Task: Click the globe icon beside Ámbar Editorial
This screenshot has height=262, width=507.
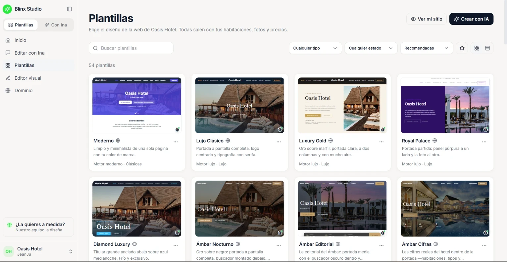Action: (x=338, y=244)
